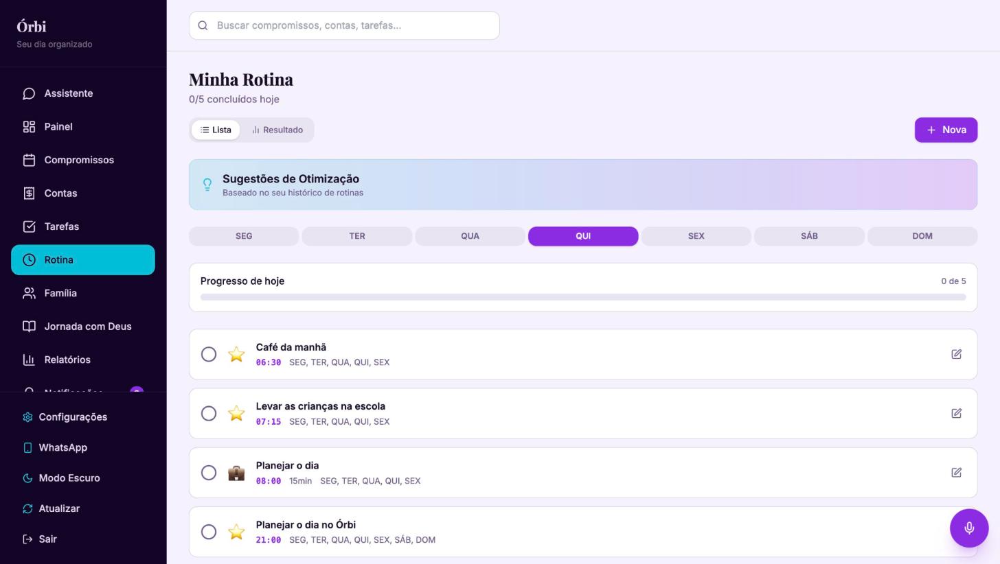This screenshot has height=564, width=1000.
Task: Edit the Planejar o dia routine
Action: (x=956, y=473)
